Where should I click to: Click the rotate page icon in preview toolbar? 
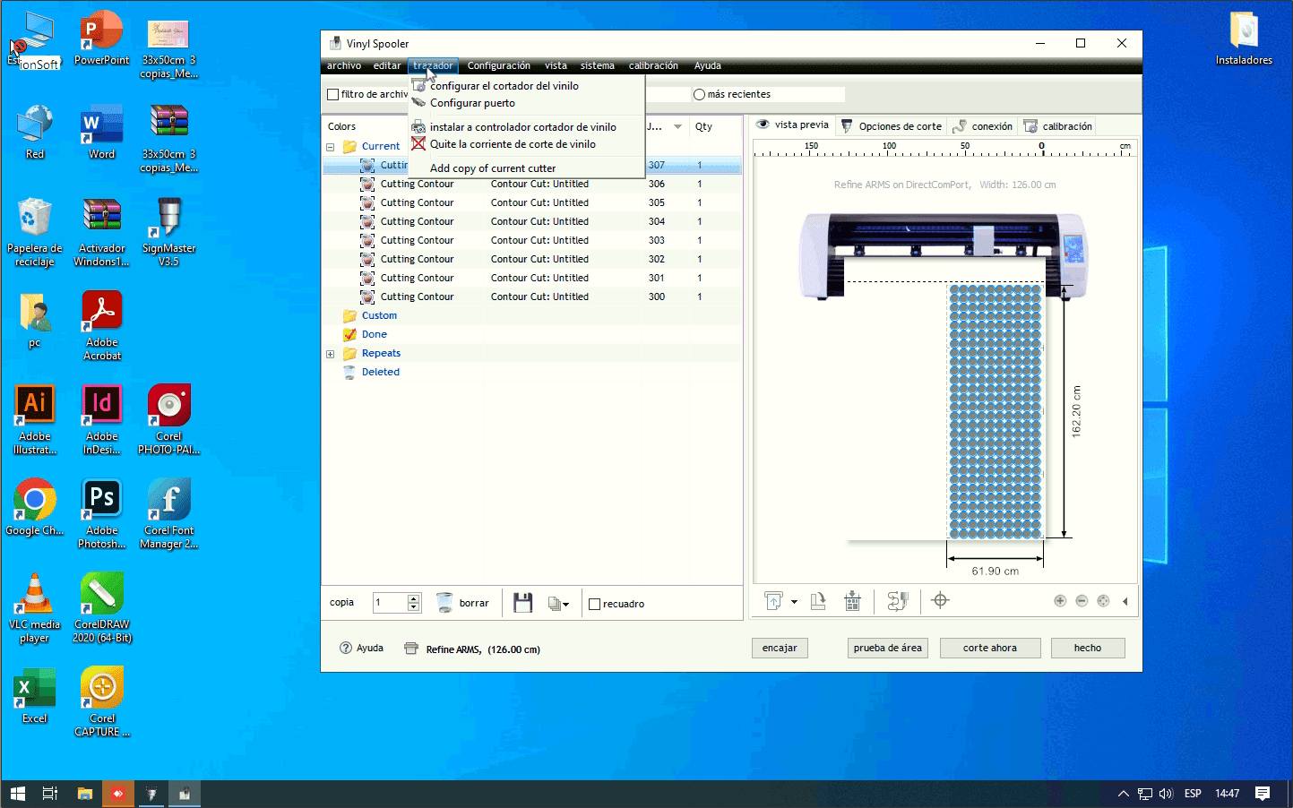click(818, 601)
